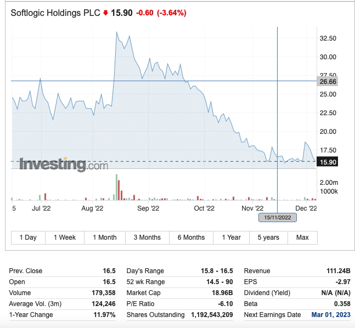
Task: Click the Beta value 0.358
Action: tap(342, 304)
